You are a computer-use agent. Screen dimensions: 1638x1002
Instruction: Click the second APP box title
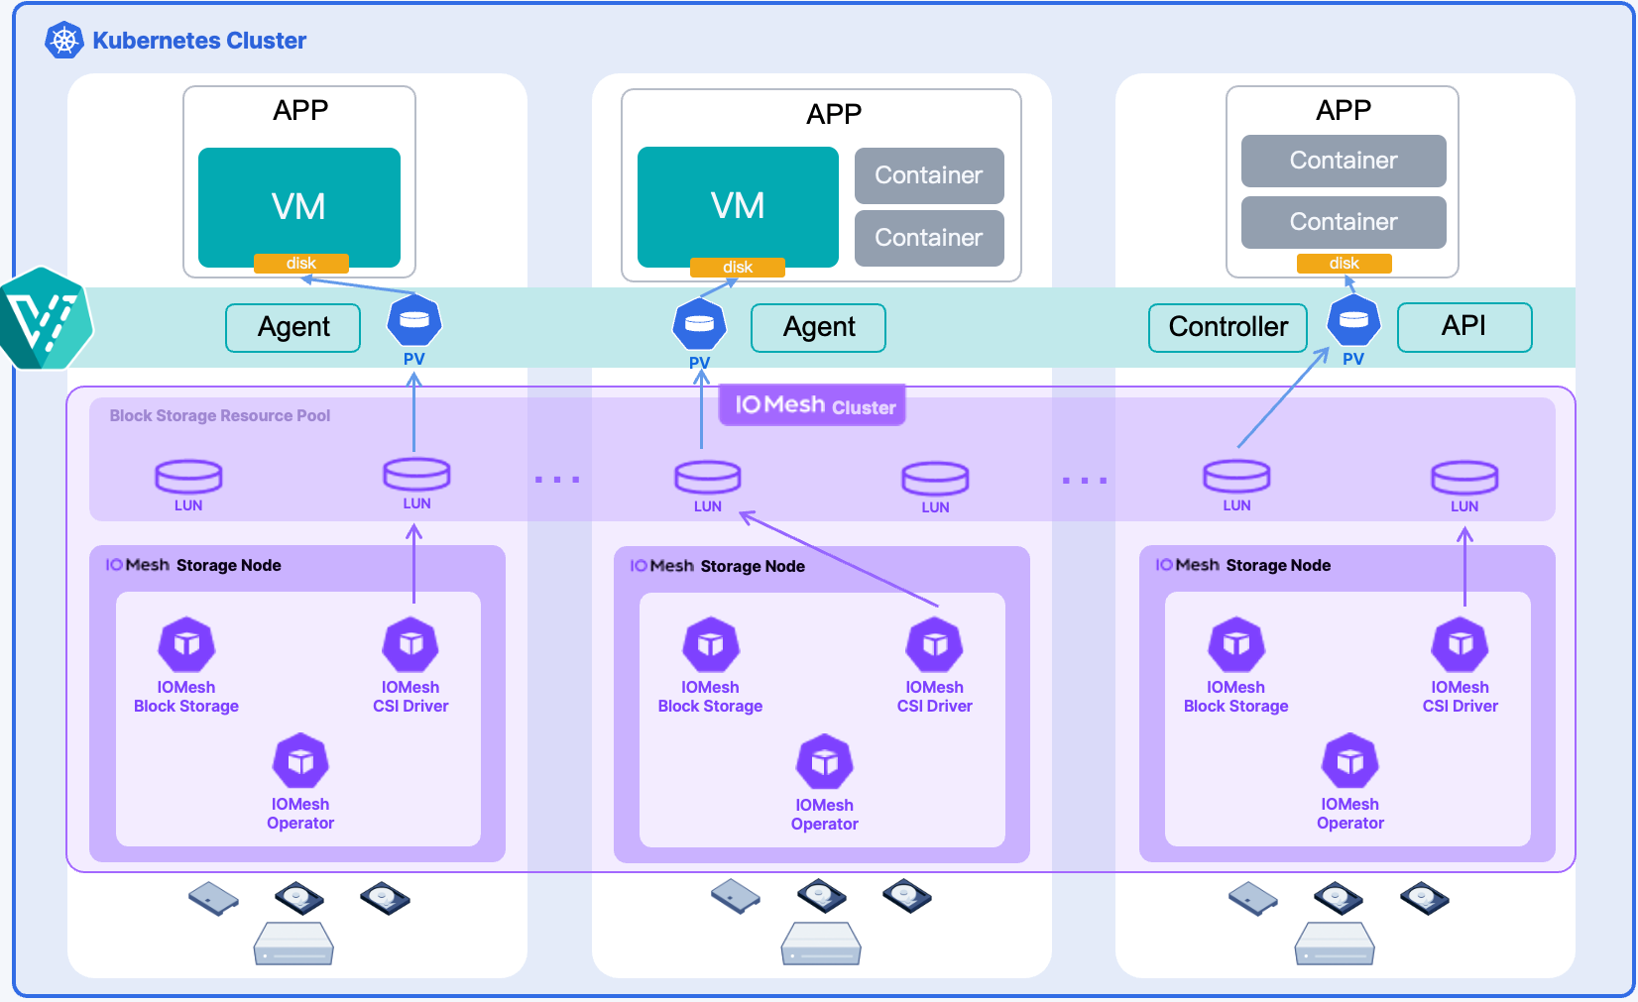(834, 114)
